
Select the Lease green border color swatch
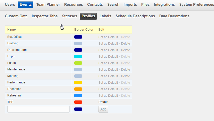78,63
